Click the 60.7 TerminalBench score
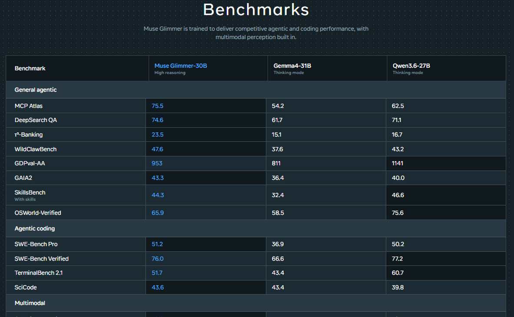The image size is (514, 317). point(397,273)
